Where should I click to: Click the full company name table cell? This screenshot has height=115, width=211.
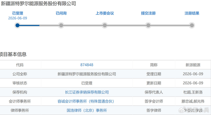[x=87, y=74]
